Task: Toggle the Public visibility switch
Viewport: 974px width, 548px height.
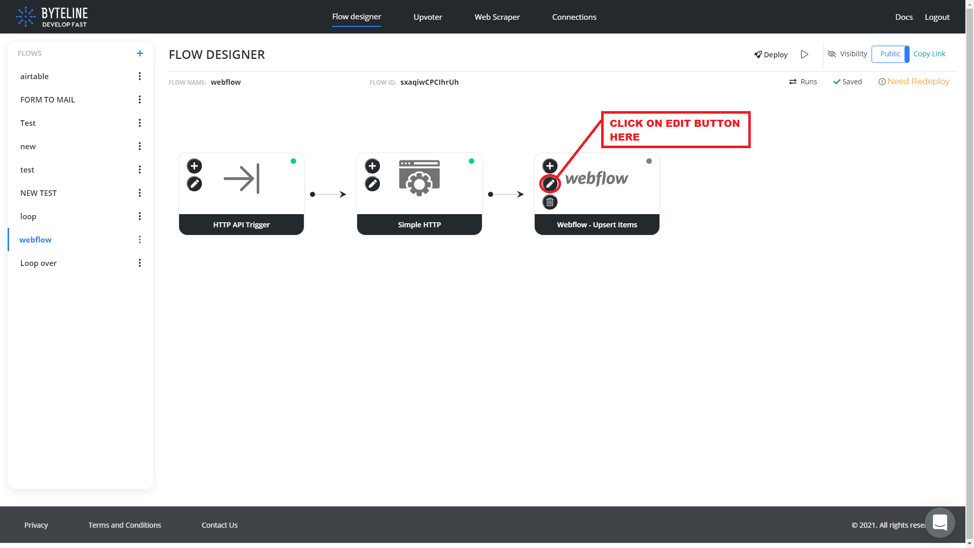Action: (890, 54)
